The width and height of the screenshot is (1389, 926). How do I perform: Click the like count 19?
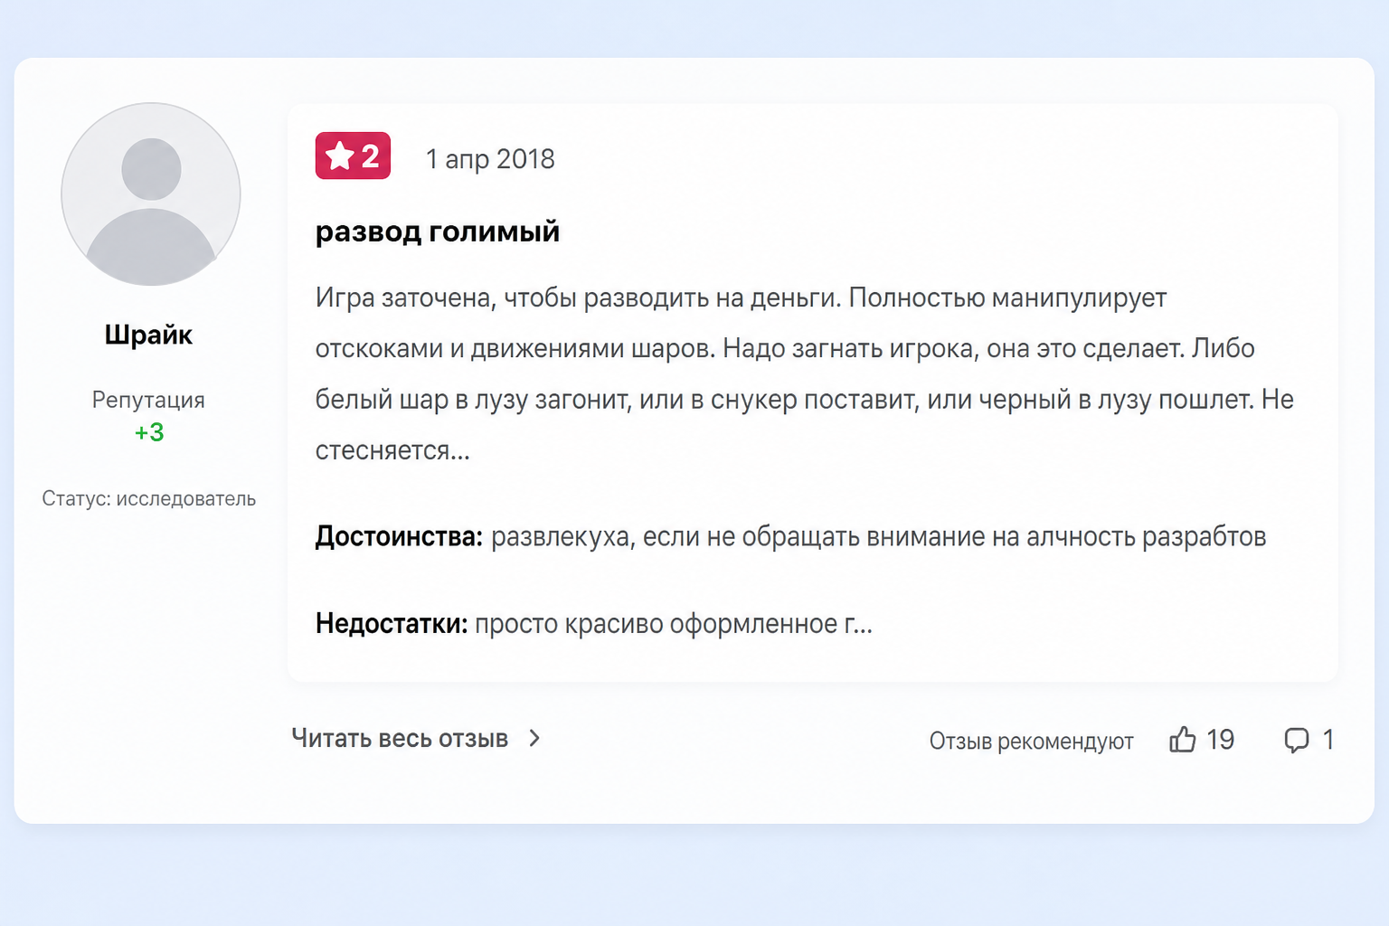coord(1220,740)
